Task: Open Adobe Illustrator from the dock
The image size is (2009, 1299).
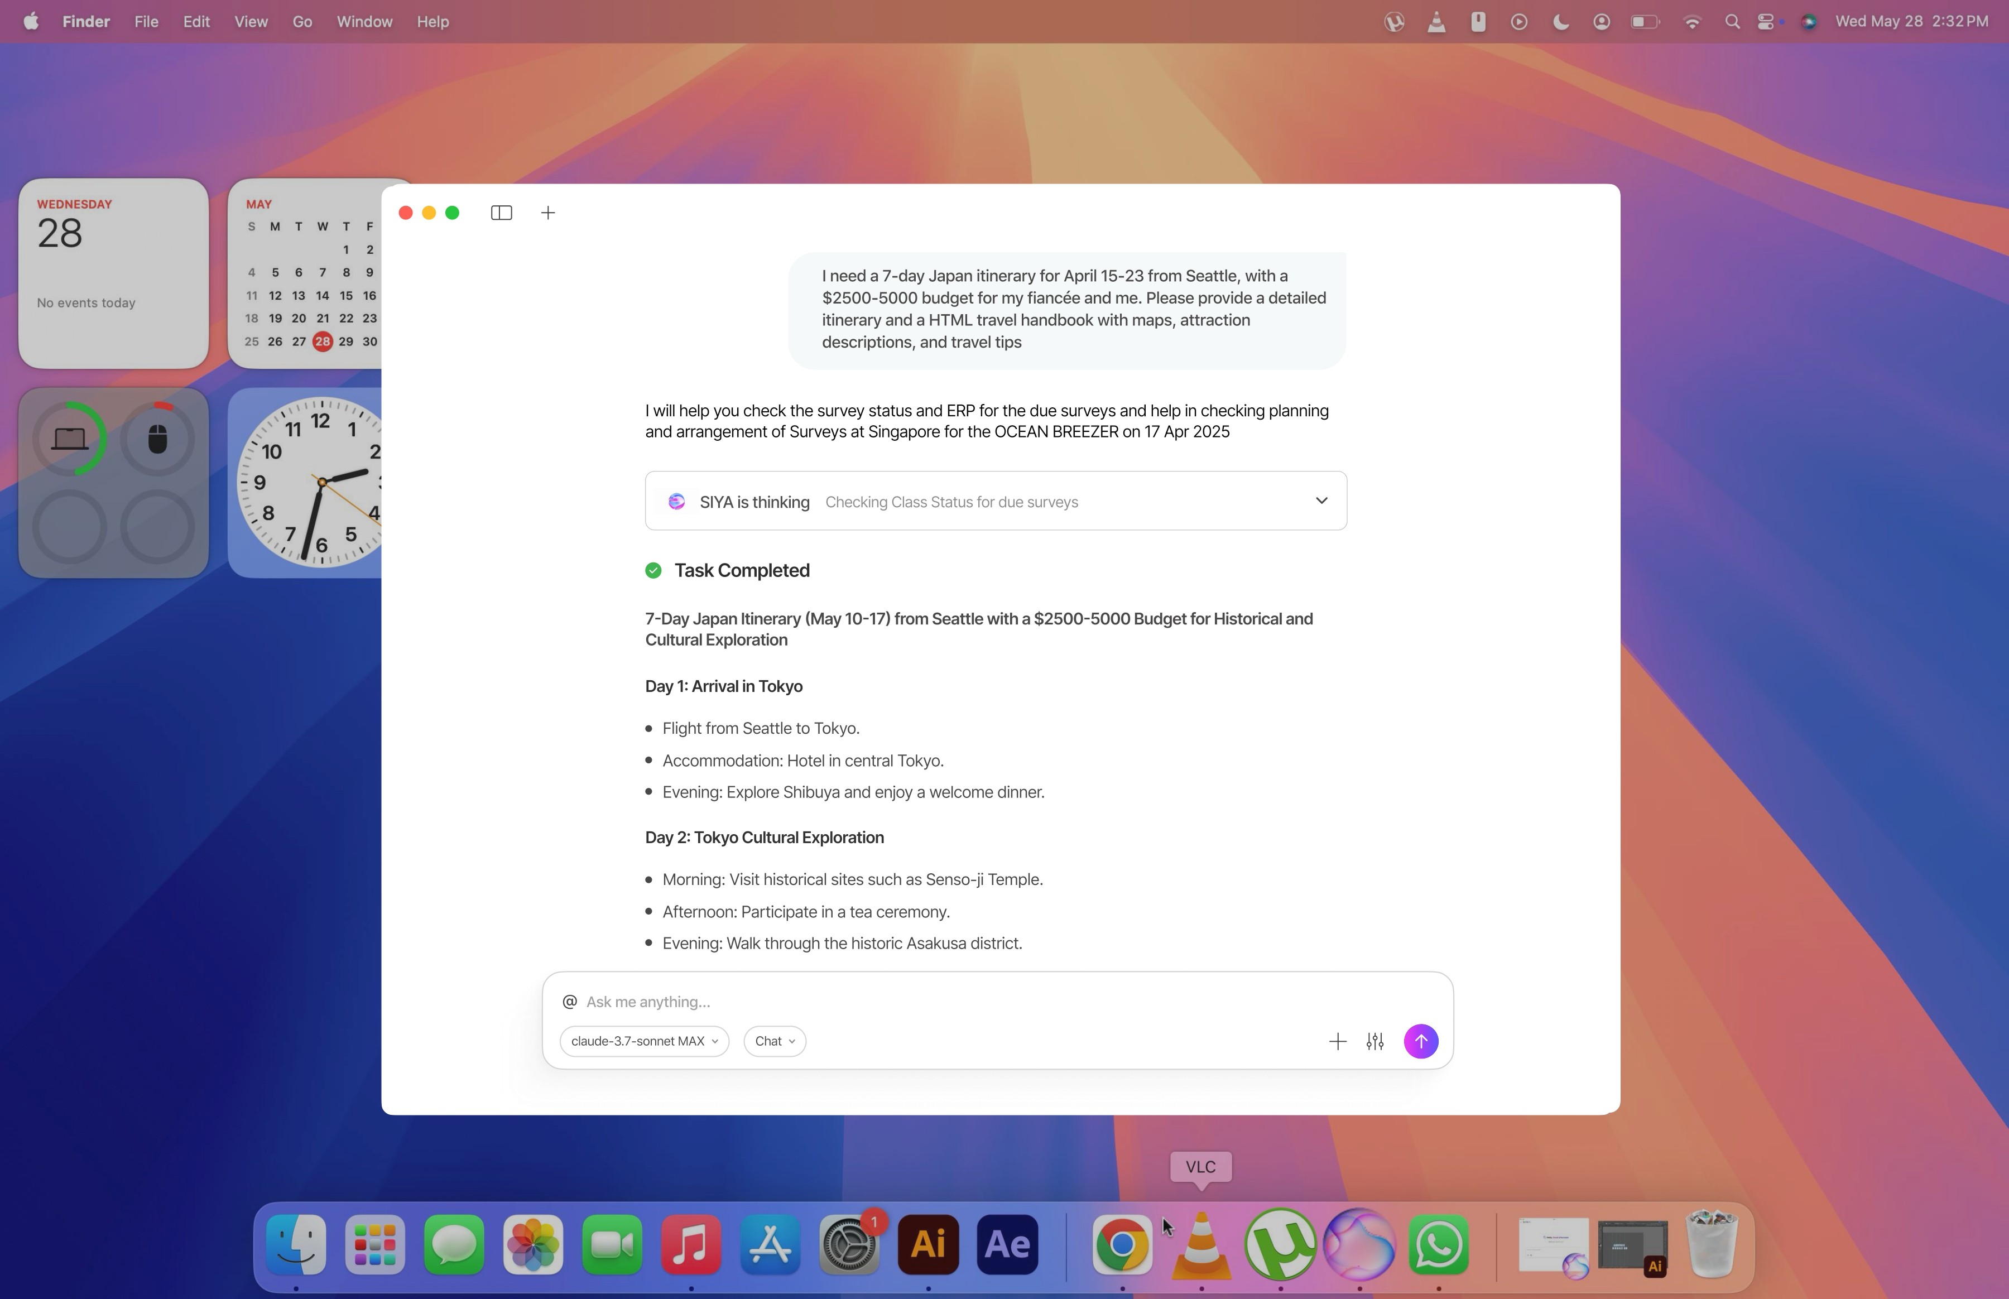Action: pos(929,1244)
